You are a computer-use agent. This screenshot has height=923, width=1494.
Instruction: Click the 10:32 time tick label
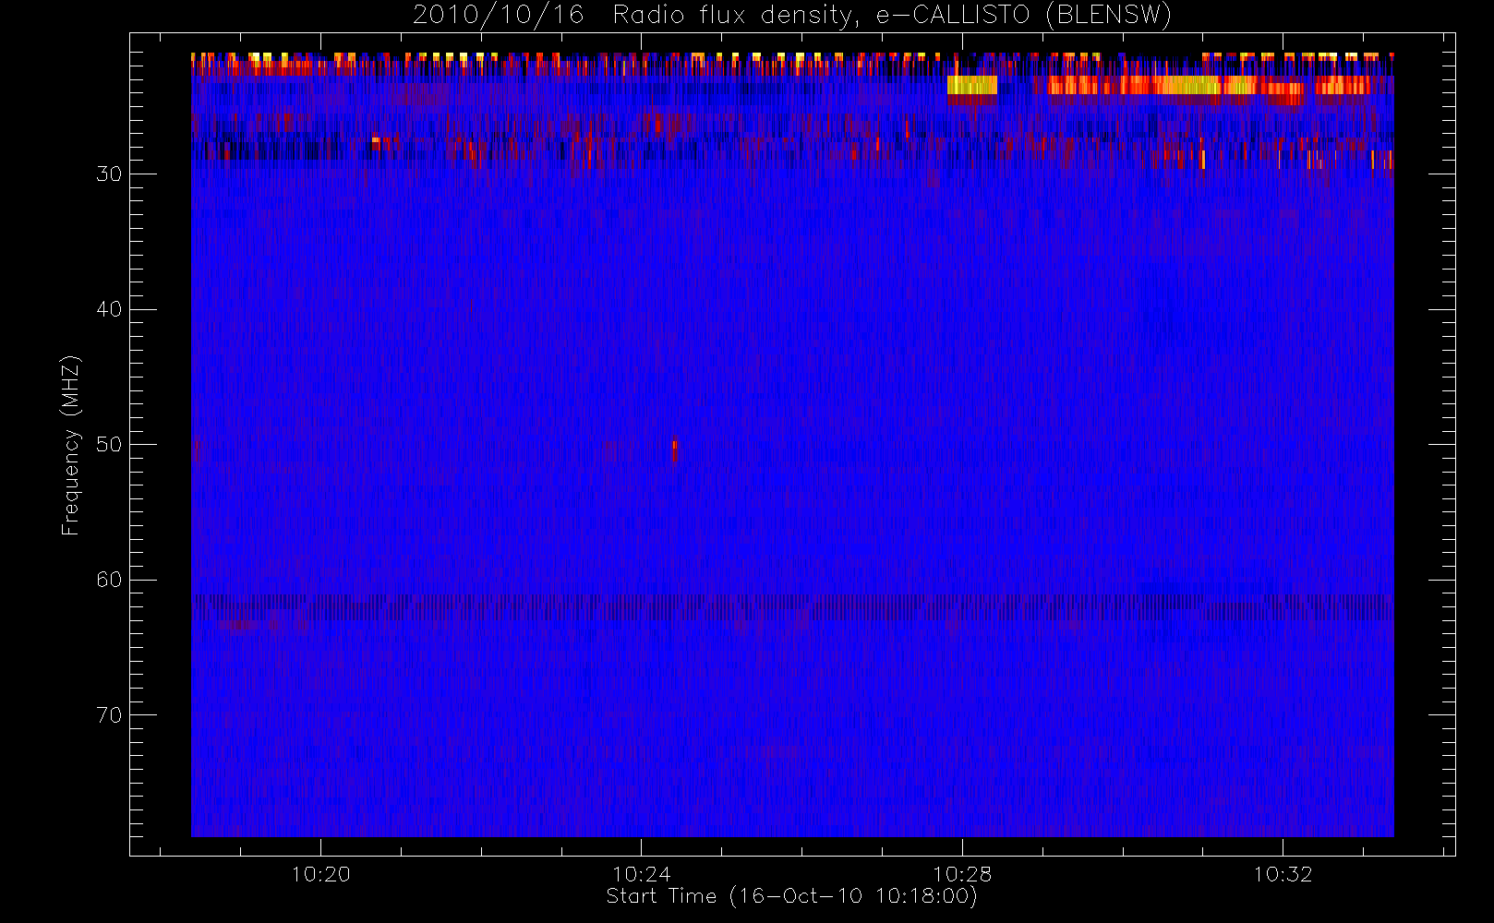coord(1283,874)
